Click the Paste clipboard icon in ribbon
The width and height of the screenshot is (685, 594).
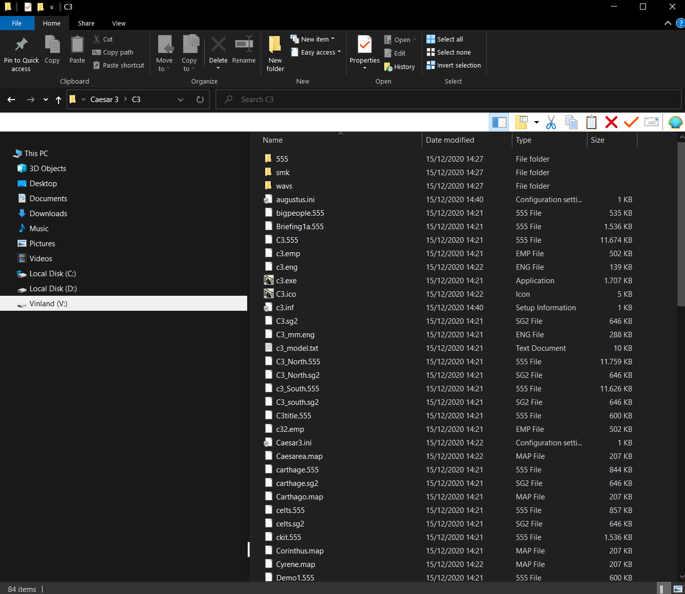(77, 44)
